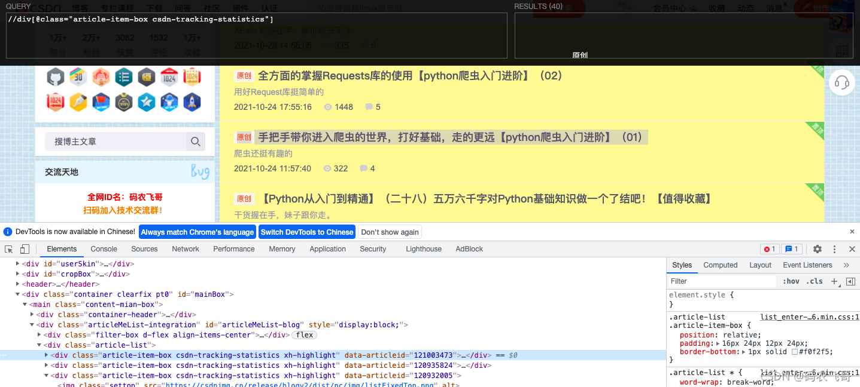Open the blue message count badge
The height and width of the screenshot is (387, 860).
click(792, 249)
